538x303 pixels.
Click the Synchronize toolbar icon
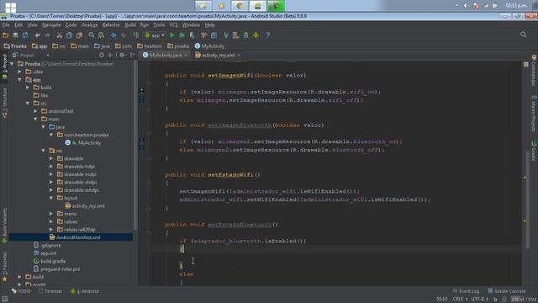[x=25, y=35]
